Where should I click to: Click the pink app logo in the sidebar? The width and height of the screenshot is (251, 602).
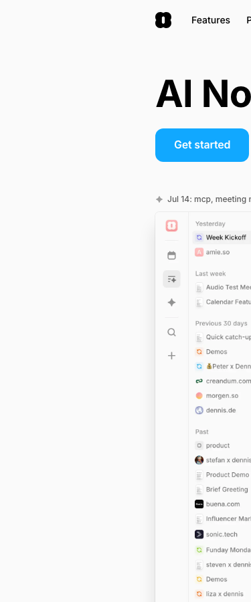pyautogui.click(x=171, y=225)
